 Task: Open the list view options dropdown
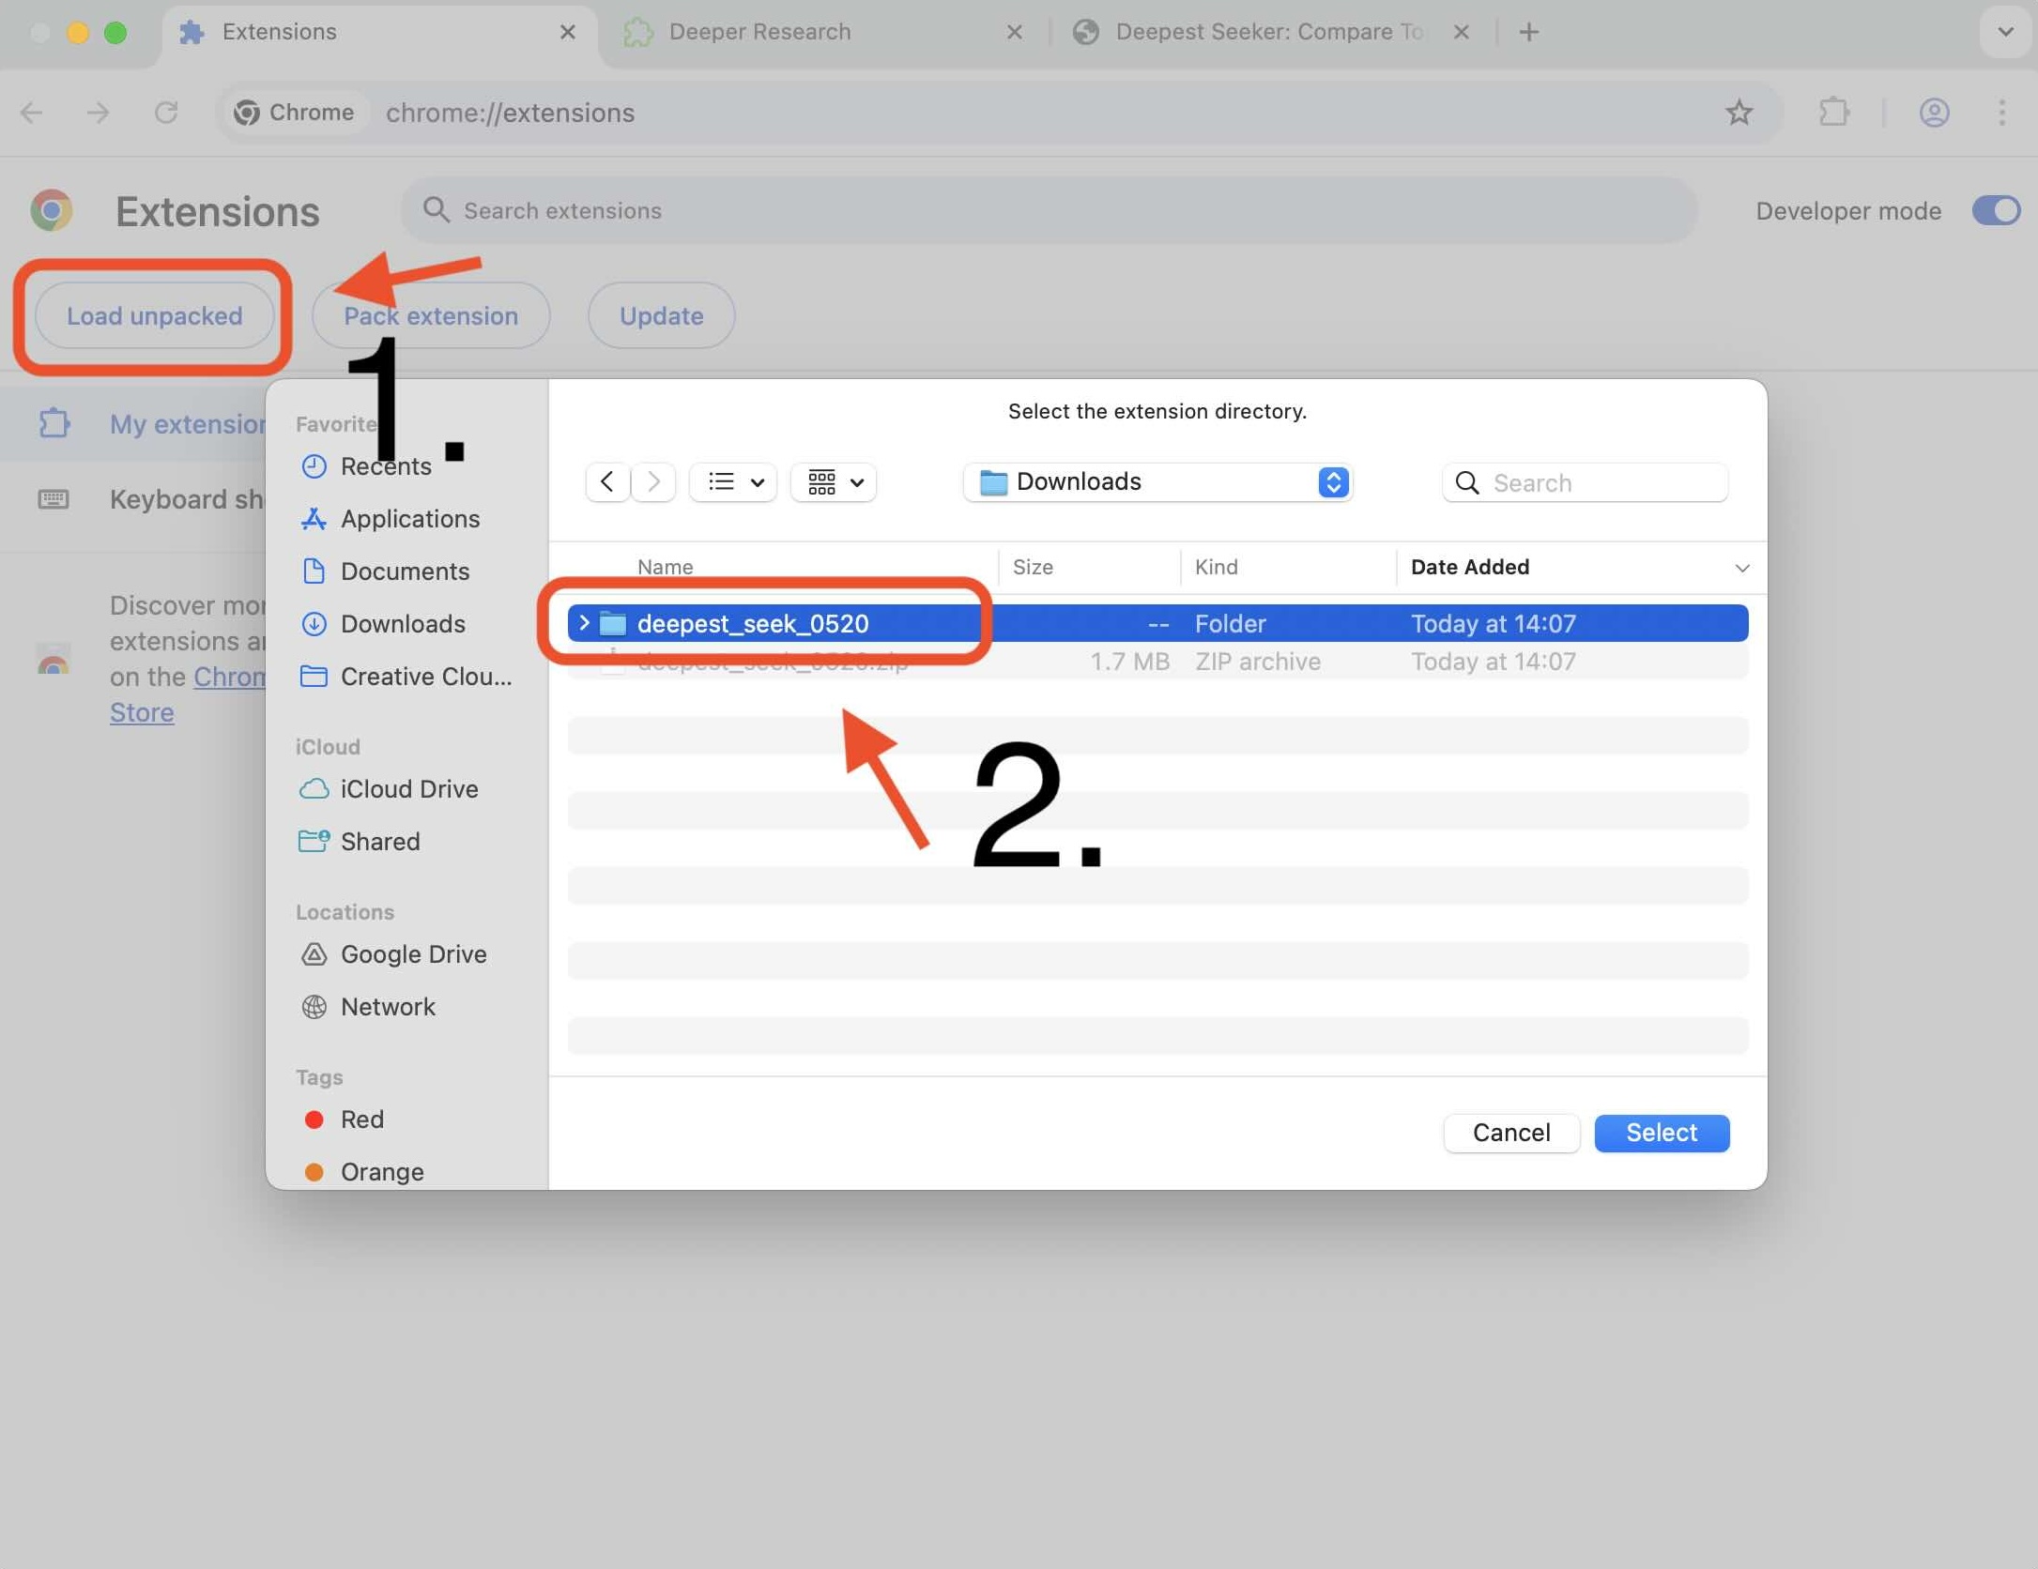pos(733,482)
